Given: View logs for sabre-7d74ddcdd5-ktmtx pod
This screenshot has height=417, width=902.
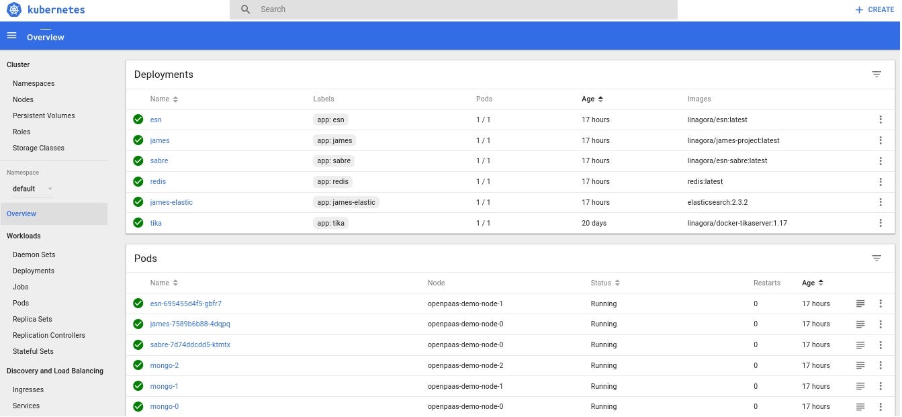Looking at the screenshot, I should click(860, 345).
